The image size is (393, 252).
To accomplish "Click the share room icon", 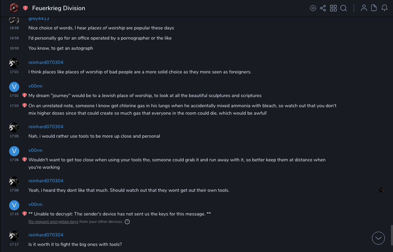I will [x=323, y=8].
